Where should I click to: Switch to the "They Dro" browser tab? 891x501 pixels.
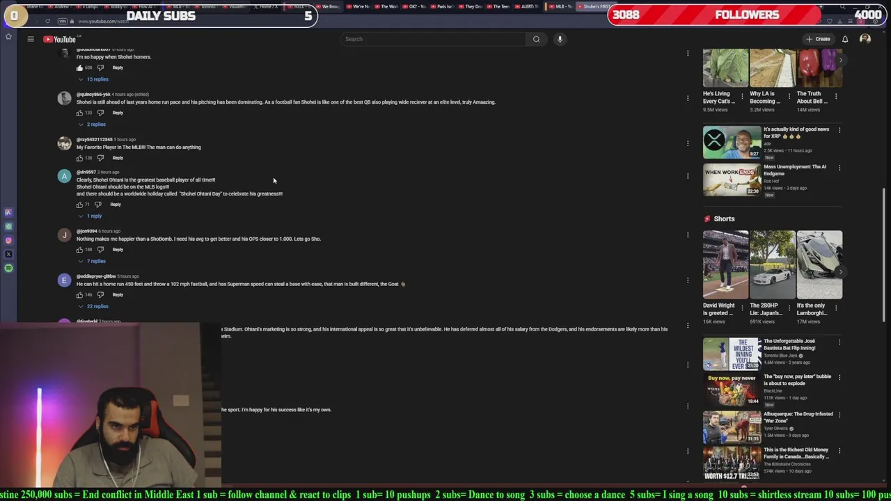pos(471,6)
